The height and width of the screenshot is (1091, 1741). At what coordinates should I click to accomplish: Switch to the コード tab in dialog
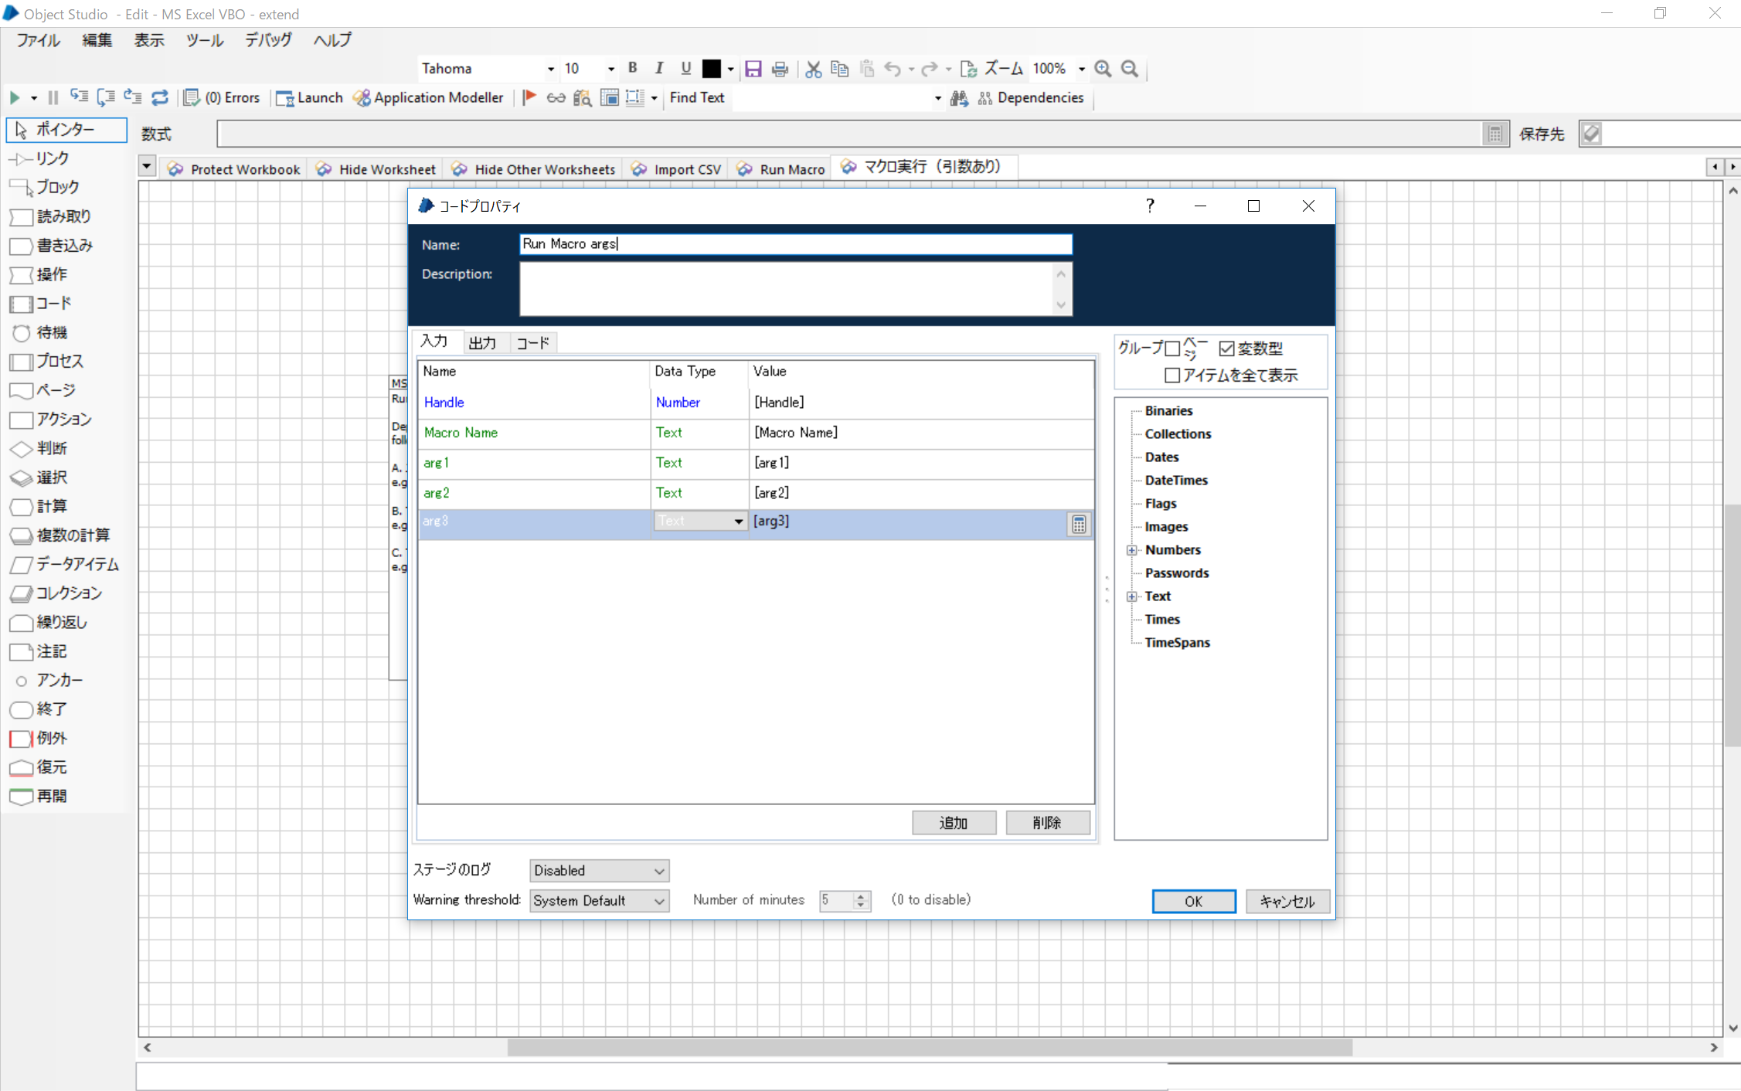(533, 343)
